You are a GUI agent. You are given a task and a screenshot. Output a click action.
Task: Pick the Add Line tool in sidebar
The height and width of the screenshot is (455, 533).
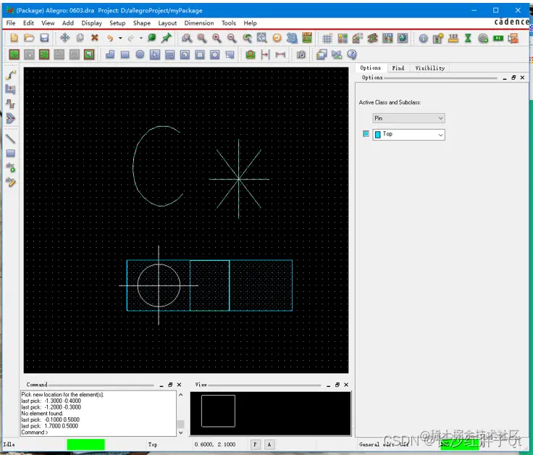11,138
